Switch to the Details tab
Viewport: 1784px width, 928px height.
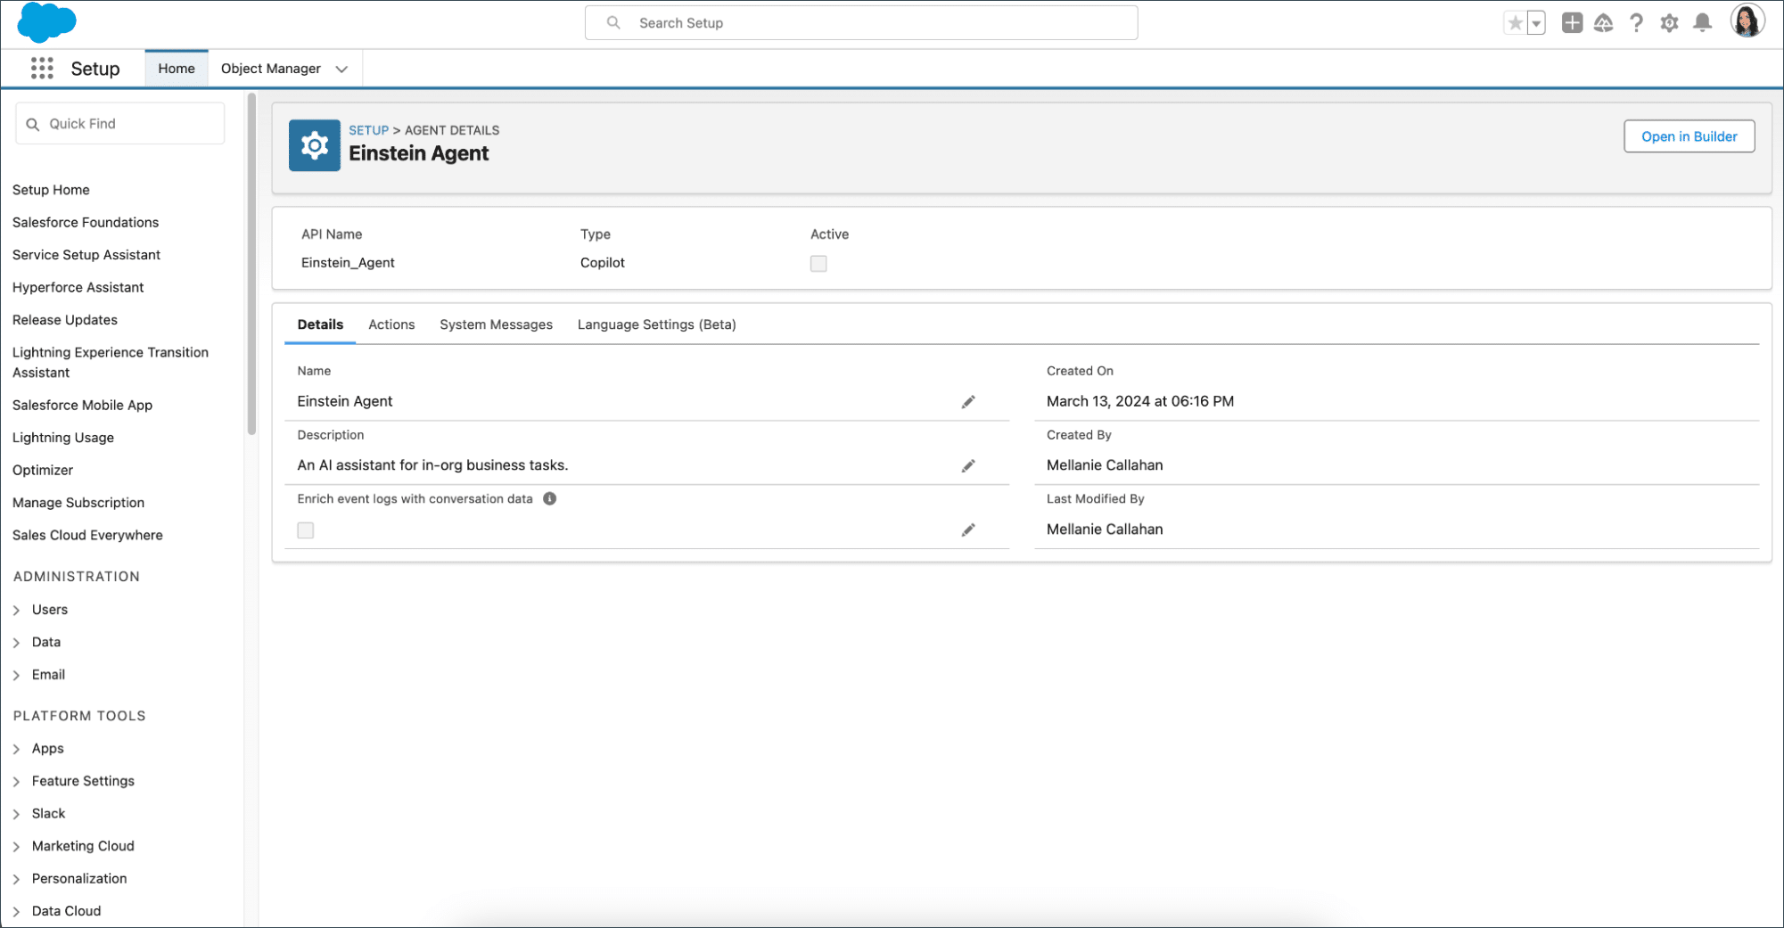[320, 324]
